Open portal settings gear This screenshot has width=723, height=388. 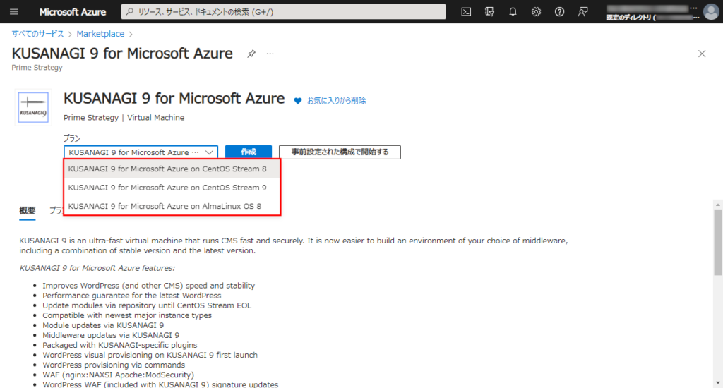click(536, 12)
